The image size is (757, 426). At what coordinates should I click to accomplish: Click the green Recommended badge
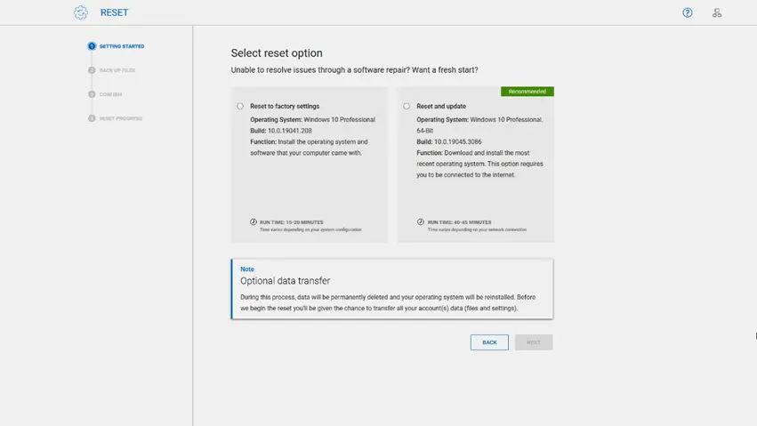pyautogui.click(x=527, y=92)
